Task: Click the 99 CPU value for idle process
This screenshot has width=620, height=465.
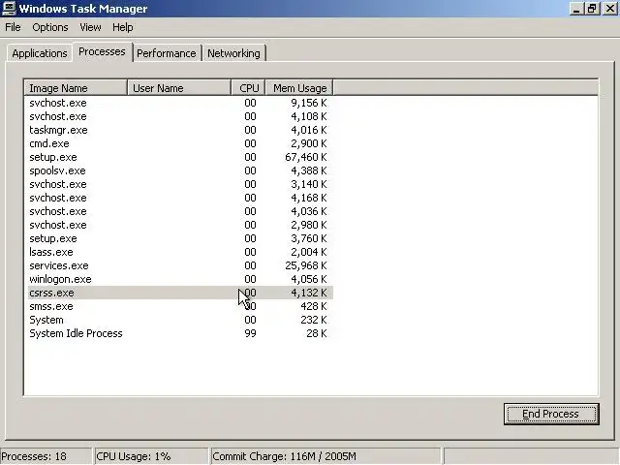Action: tap(250, 333)
